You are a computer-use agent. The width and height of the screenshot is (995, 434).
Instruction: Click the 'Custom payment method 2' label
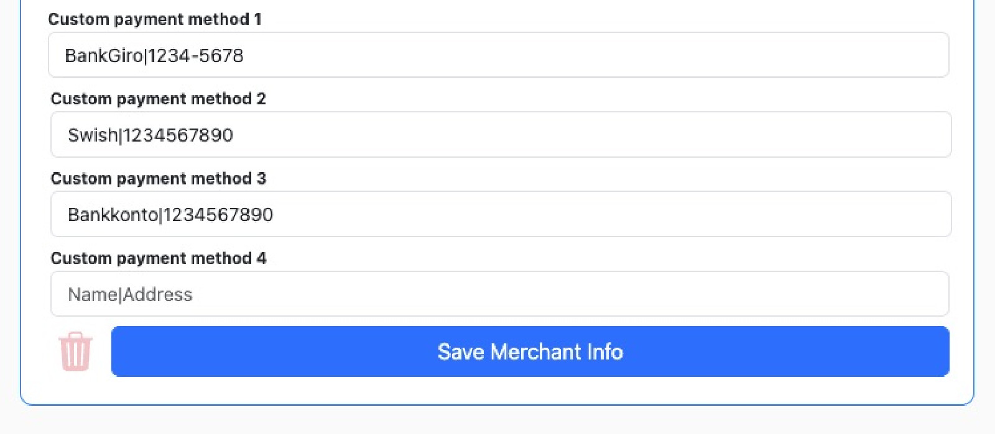159,99
